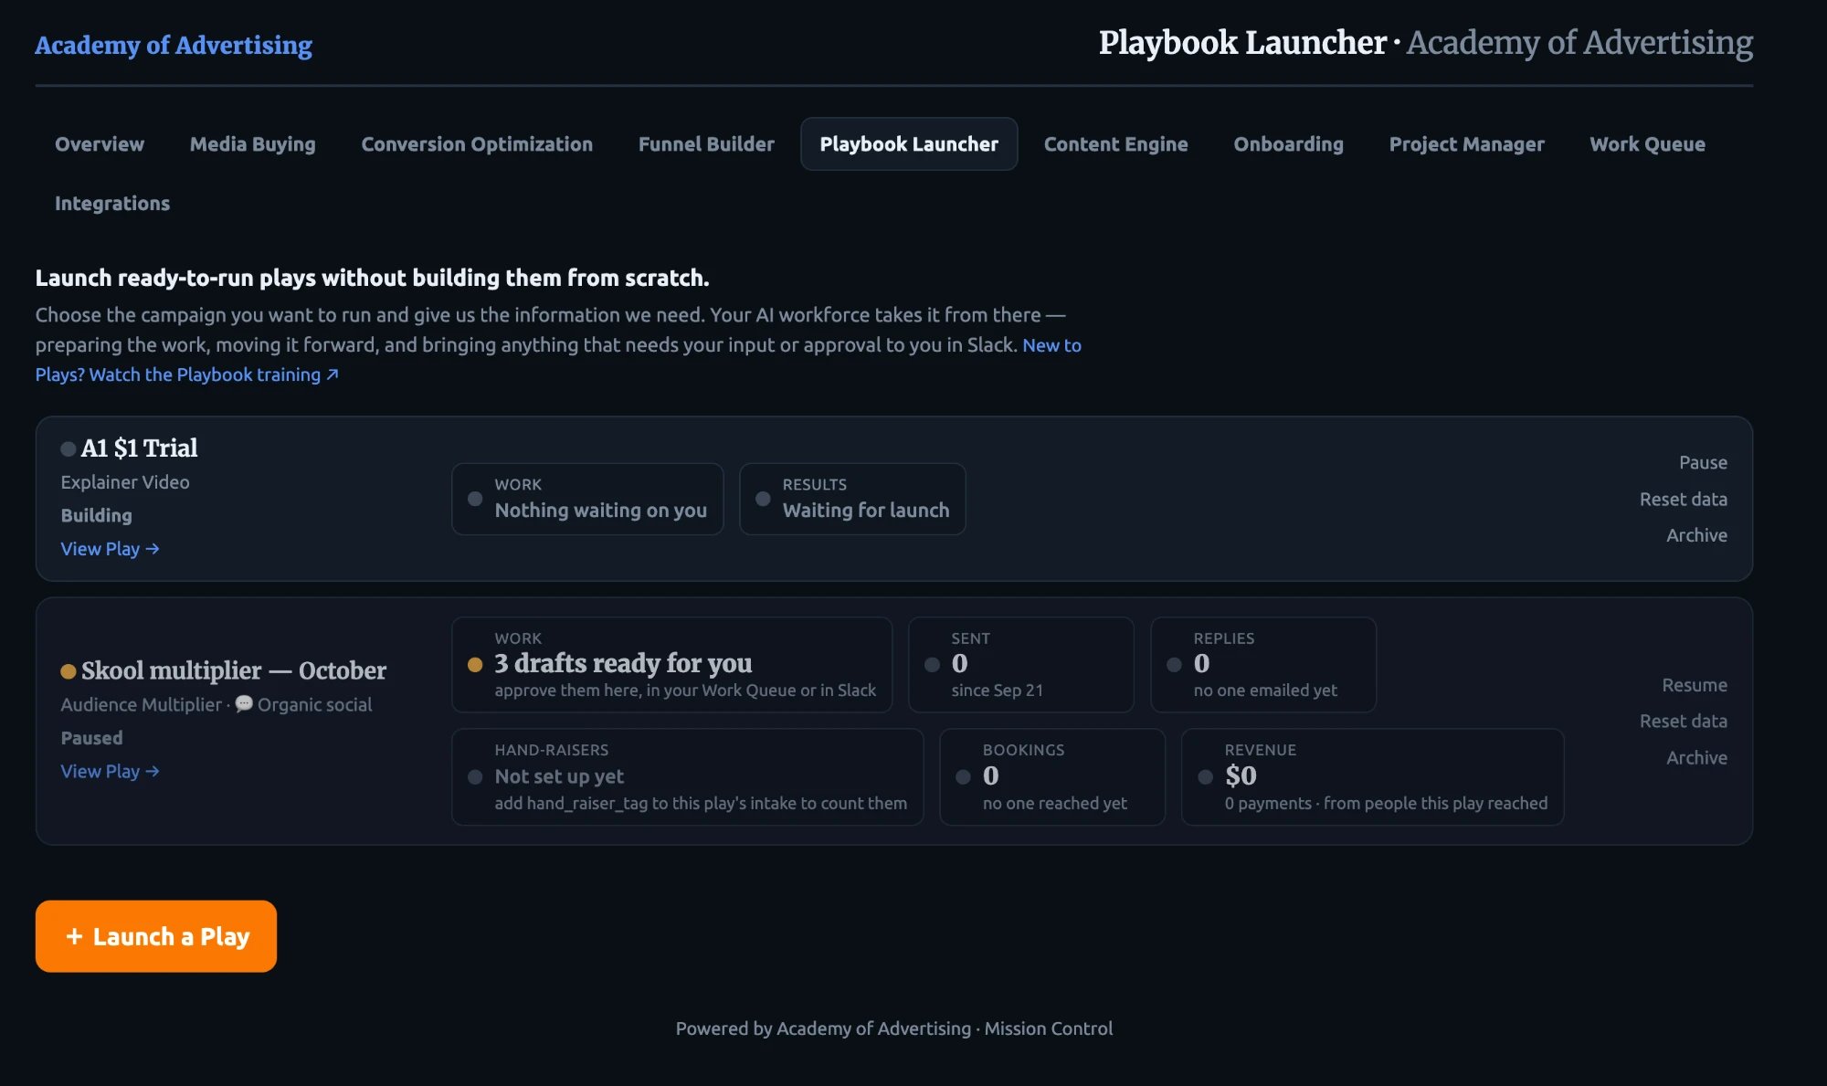Open the Content Engine tab
The image size is (1827, 1086).
pos(1115,144)
